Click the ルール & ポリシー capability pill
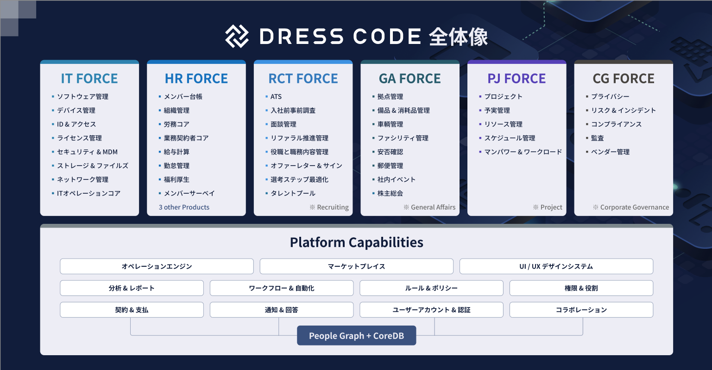 tap(431, 288)
